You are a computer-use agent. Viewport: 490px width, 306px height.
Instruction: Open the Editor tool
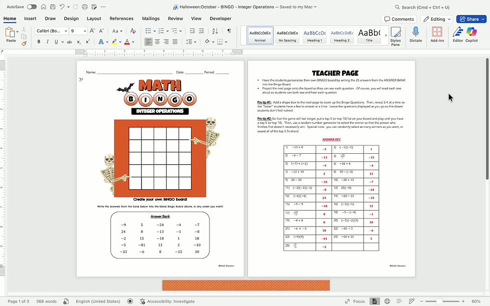458,34
